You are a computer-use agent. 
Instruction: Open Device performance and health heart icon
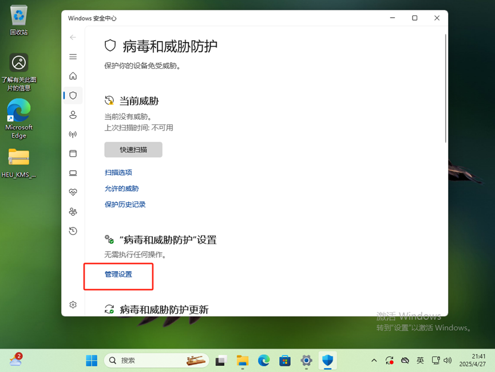coord(73,192)
